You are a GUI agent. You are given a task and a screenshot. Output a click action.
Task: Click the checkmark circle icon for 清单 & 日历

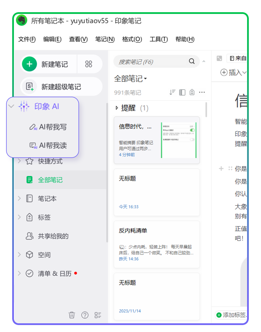29,273
